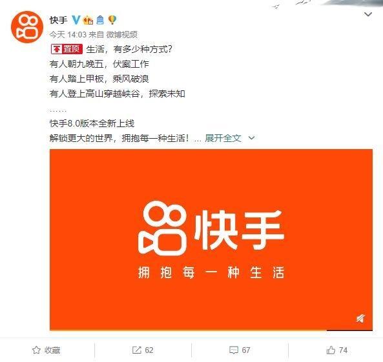
Task: Play the Kuaishou orange video thumbnail
Action: click(211, 239)
